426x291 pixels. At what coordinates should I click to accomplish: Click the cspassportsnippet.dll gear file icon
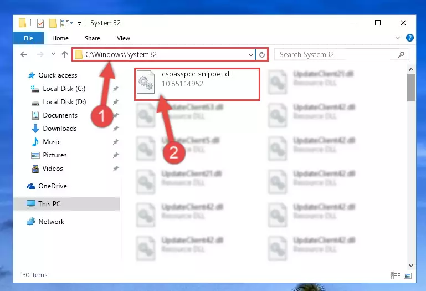point(146,82)
